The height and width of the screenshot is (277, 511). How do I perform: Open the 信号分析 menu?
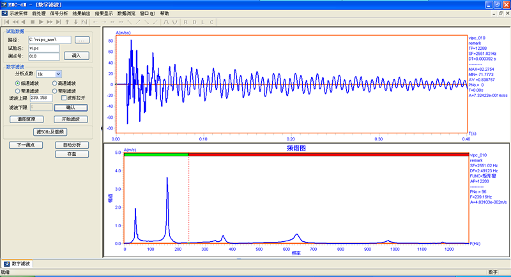pyautogui.click(x=59, y=13)
